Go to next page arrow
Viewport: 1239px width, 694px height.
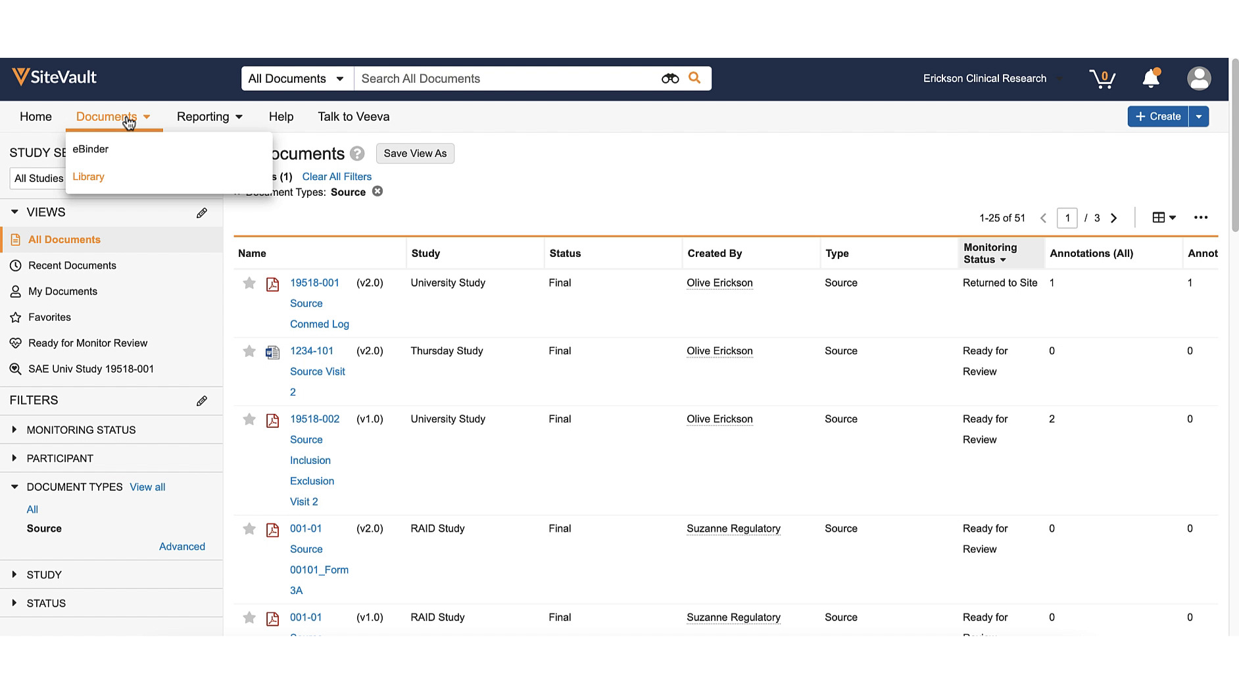[1113, 218]
